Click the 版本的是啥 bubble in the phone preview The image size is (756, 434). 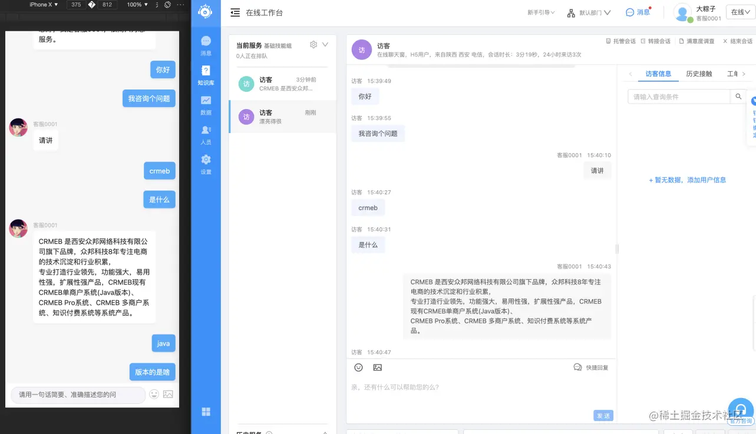[x=153, y=372]
